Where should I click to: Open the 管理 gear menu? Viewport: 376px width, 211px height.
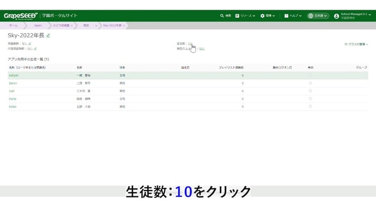pos(267,16)
